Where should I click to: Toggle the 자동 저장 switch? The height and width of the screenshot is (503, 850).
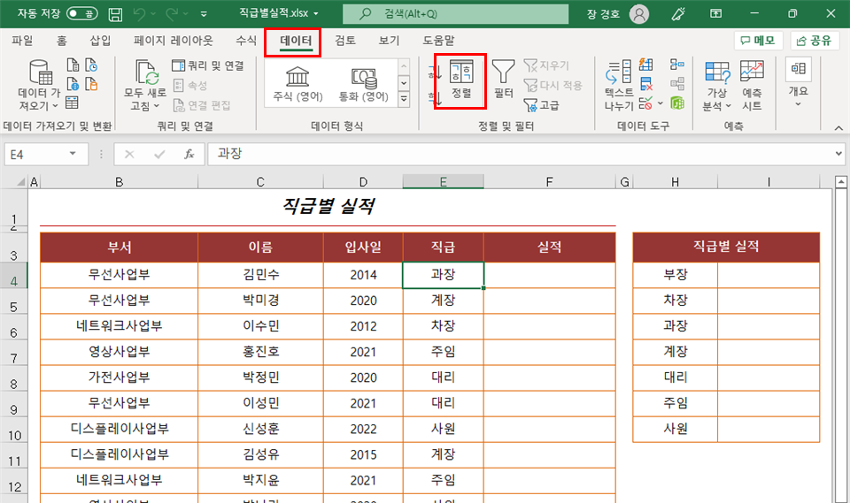[x=81, y=13]
